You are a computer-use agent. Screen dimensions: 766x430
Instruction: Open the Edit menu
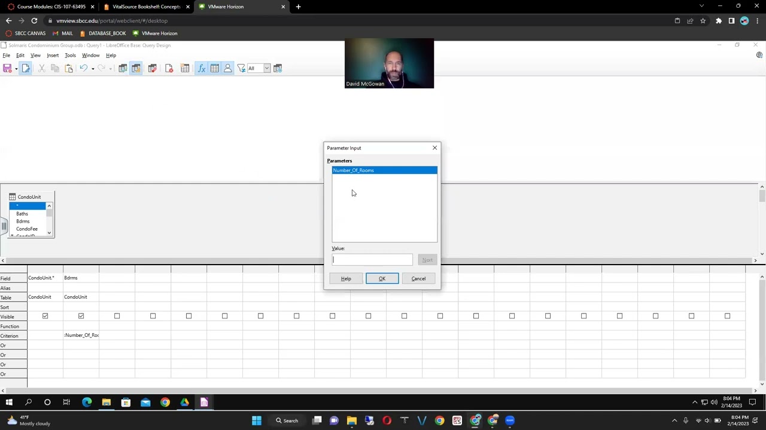(20, 56)
